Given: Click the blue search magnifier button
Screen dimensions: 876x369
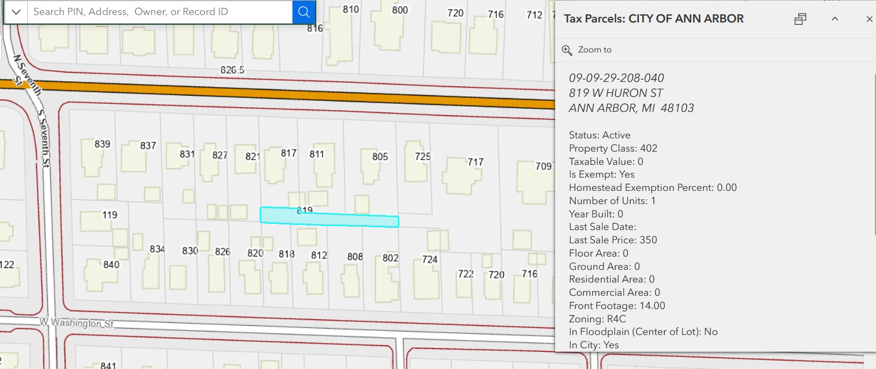Looking at the screenshot, I should [304, 12].
